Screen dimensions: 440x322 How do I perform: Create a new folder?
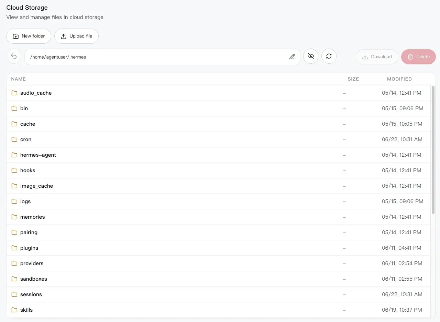29,36
